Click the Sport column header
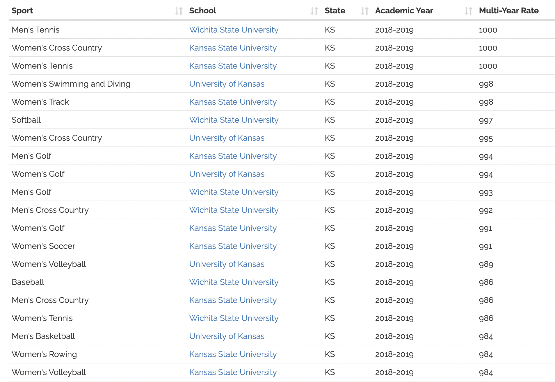Image resolution: width=555 pixels, height=382 pixels. [22, 11]
